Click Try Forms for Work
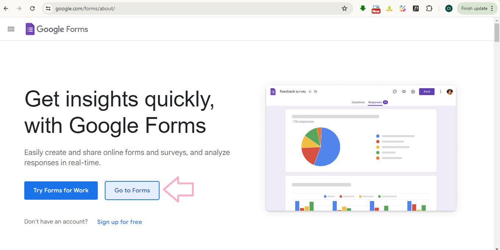The width and height of the screenshot is (500, 250). click(x=61, y=191)
